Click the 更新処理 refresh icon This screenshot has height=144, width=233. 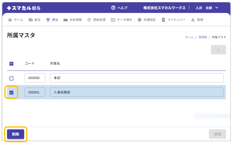click(x=89, y=20)
